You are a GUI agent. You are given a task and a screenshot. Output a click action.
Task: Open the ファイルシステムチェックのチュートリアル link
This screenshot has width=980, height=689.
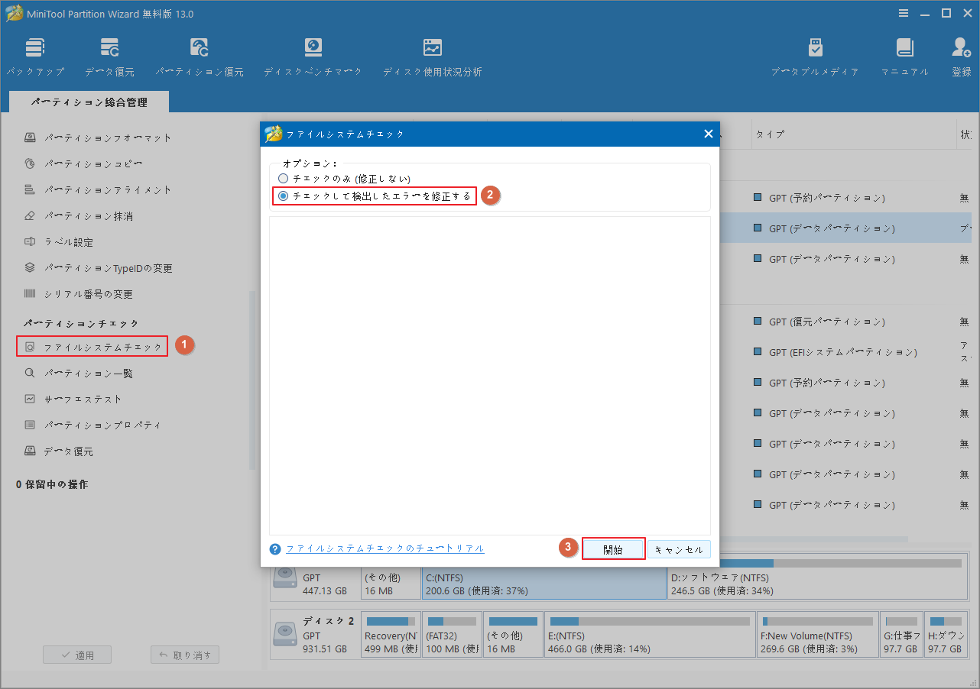[x=385, y=549]
